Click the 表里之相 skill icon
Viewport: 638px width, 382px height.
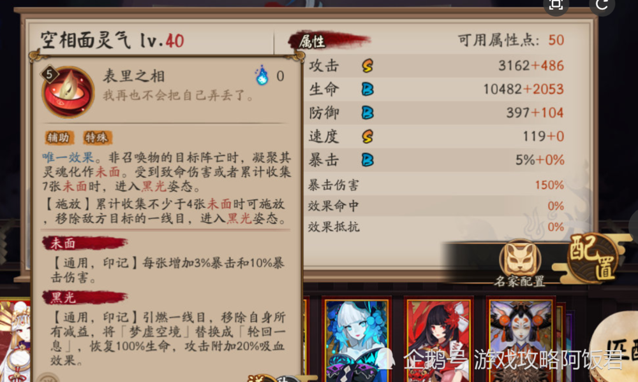click(x=68, y=92)
